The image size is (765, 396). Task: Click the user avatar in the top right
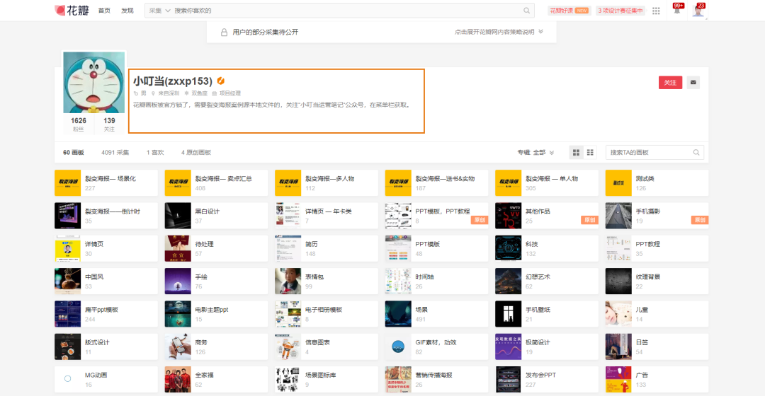698,11
